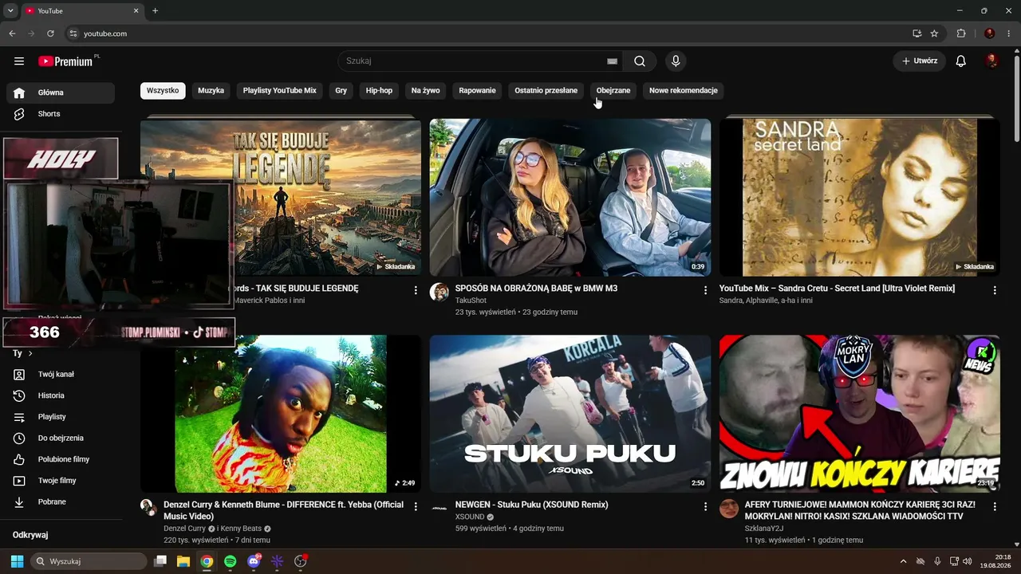Reload the page in Chrome
1021x574 pixels.
coord(50,33)
